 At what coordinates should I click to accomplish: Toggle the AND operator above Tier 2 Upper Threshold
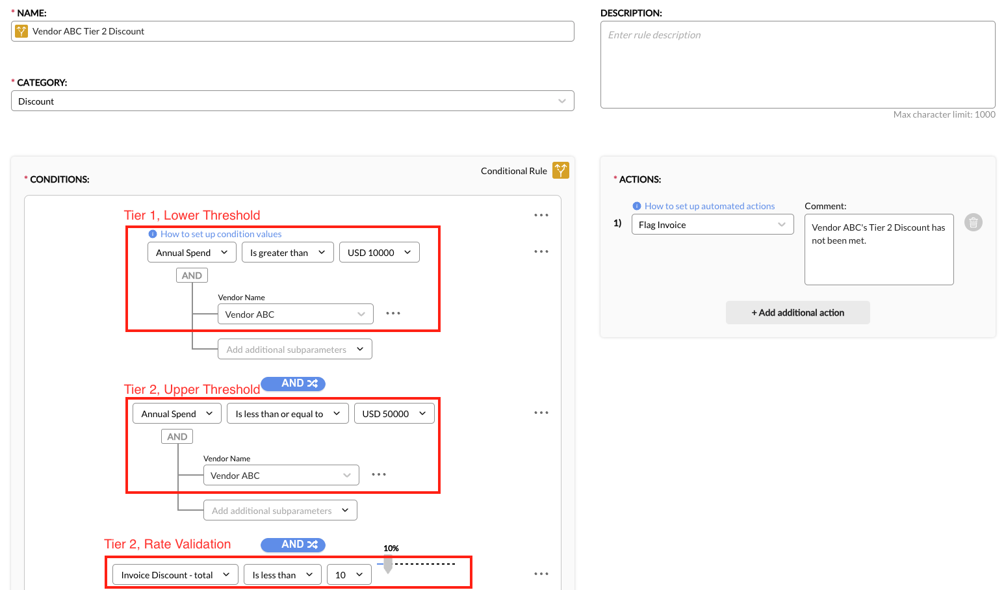pos(293,383)
